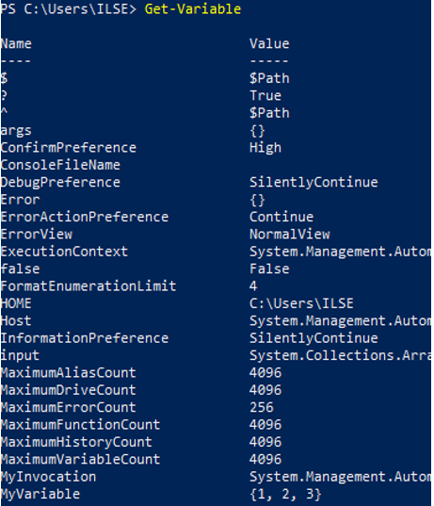Select the MyVariable variable name

(x=40, y=495)
